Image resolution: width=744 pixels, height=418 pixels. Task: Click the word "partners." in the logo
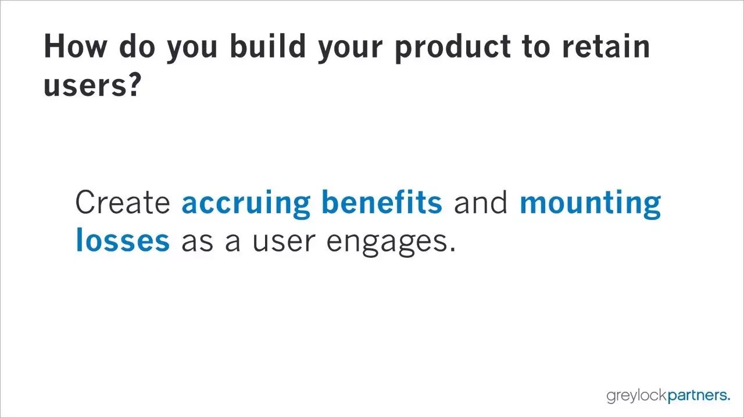(x=699, y=397)
